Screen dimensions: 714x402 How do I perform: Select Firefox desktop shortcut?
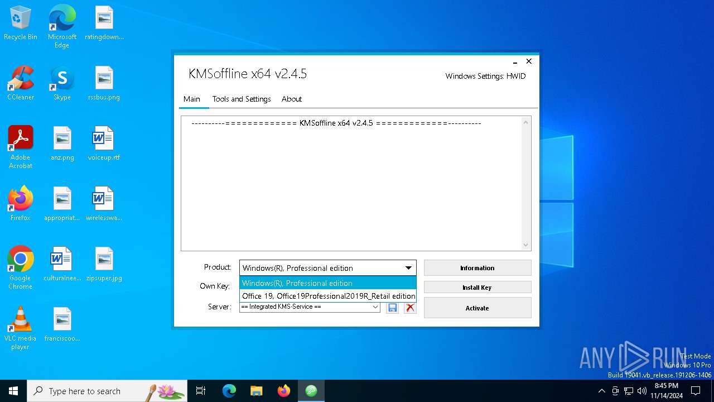21,204
